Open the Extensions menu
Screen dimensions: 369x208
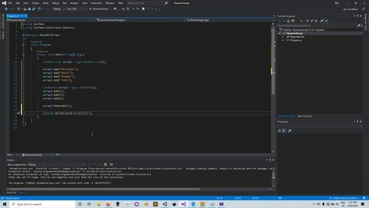click(96, 3)
